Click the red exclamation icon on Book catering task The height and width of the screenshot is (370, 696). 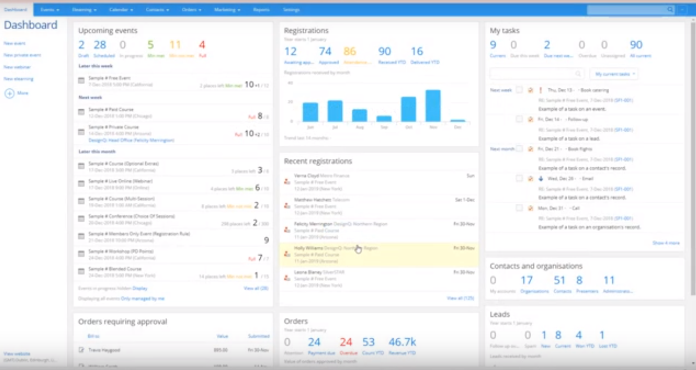[540, 90]
